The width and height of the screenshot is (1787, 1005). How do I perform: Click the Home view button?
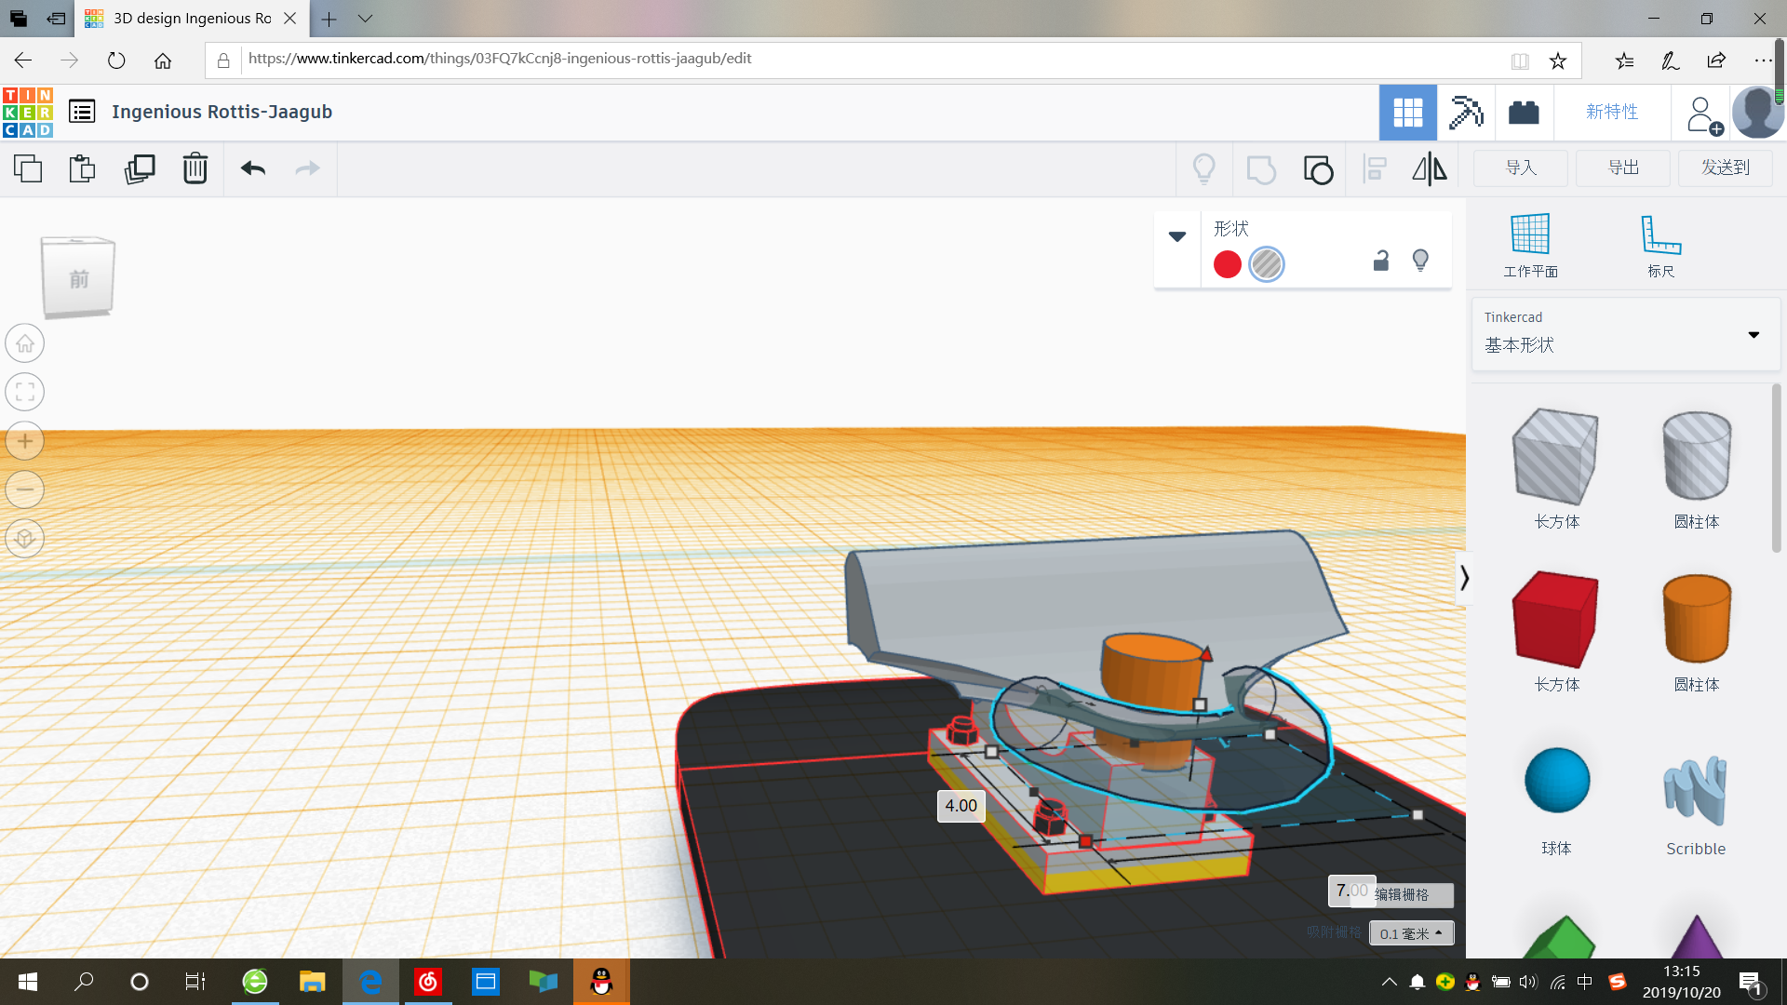pyautogui.click(x=25, y=343)
